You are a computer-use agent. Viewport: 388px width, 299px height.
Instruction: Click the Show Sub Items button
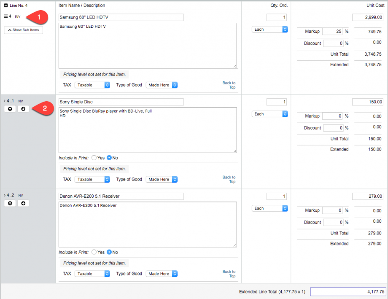tap(23, 30)
